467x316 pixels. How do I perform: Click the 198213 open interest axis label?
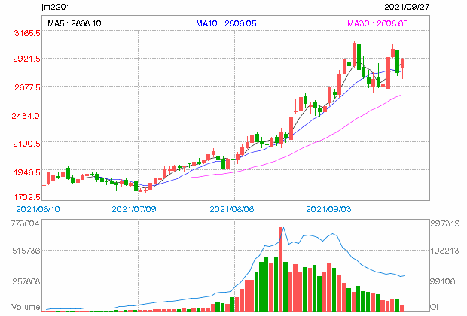[444, 251]
